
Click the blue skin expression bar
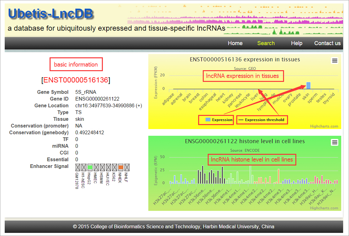(309, 86)
